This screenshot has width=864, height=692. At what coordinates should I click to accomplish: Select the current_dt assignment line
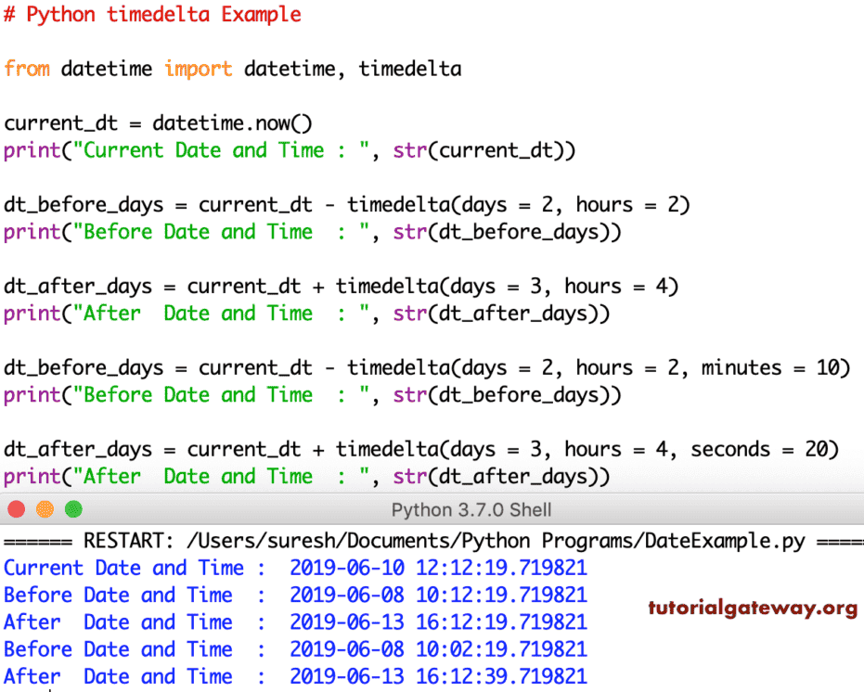tap(158, 122)
